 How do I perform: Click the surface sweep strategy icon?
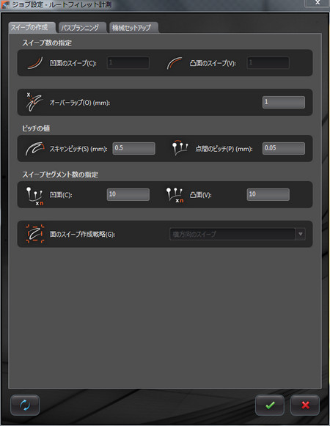34,234
